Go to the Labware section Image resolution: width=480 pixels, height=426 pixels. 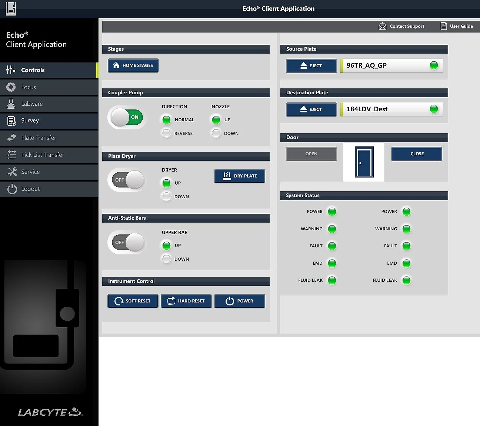coord(49,104)
